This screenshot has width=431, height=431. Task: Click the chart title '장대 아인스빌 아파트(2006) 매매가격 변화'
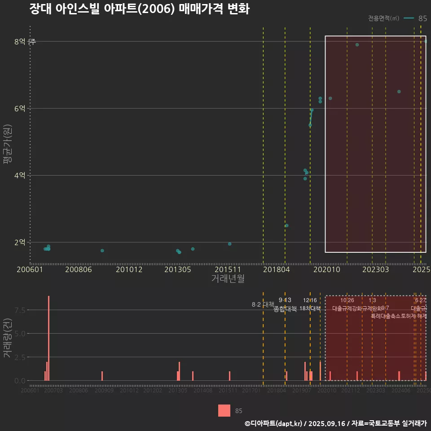[x=139, y=9]
